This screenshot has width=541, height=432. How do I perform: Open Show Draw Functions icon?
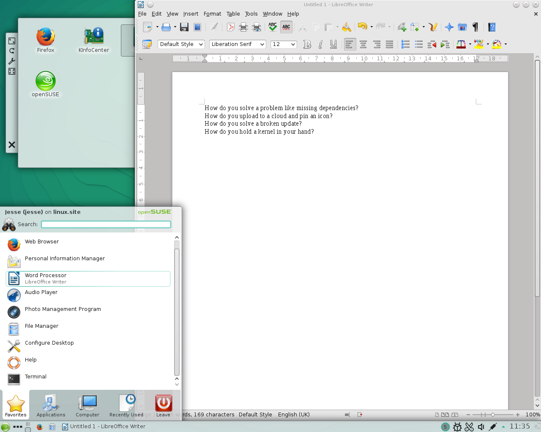click(x=433, y=27)
